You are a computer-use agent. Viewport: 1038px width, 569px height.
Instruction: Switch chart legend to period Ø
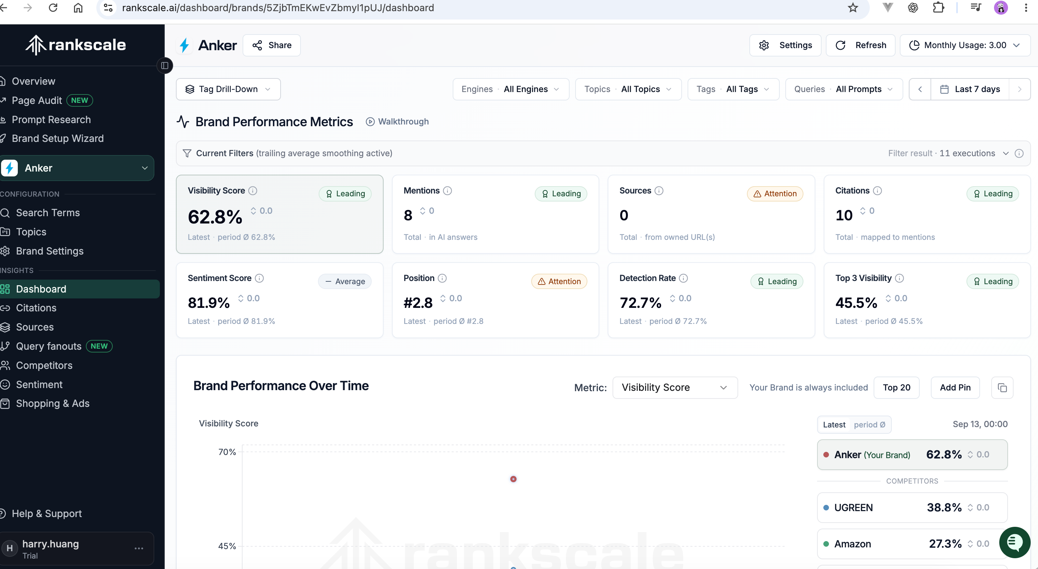pyautogui.click(x=869, y=425)
